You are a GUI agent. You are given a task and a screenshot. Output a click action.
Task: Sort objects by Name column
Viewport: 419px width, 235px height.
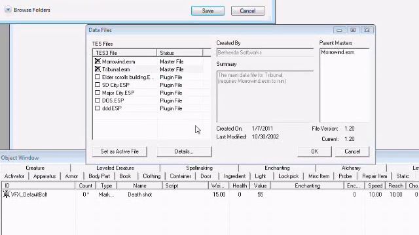coord(139,185)
